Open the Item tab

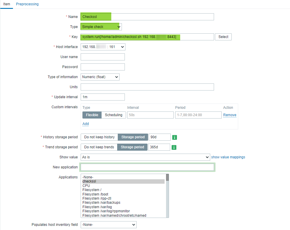(6, 4)
